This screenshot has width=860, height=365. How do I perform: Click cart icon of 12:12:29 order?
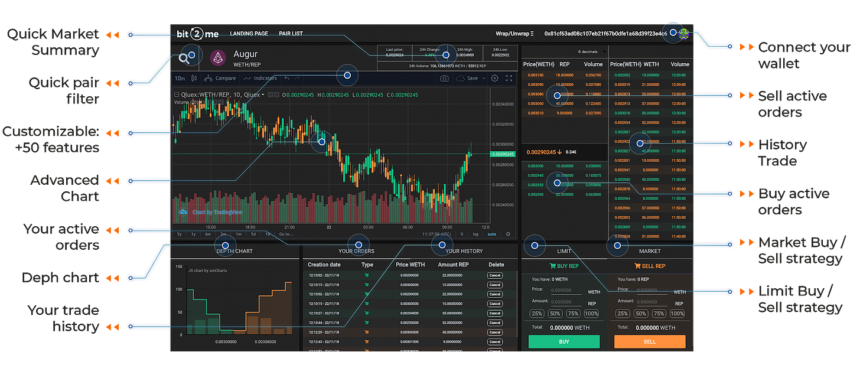coord(367,333)
